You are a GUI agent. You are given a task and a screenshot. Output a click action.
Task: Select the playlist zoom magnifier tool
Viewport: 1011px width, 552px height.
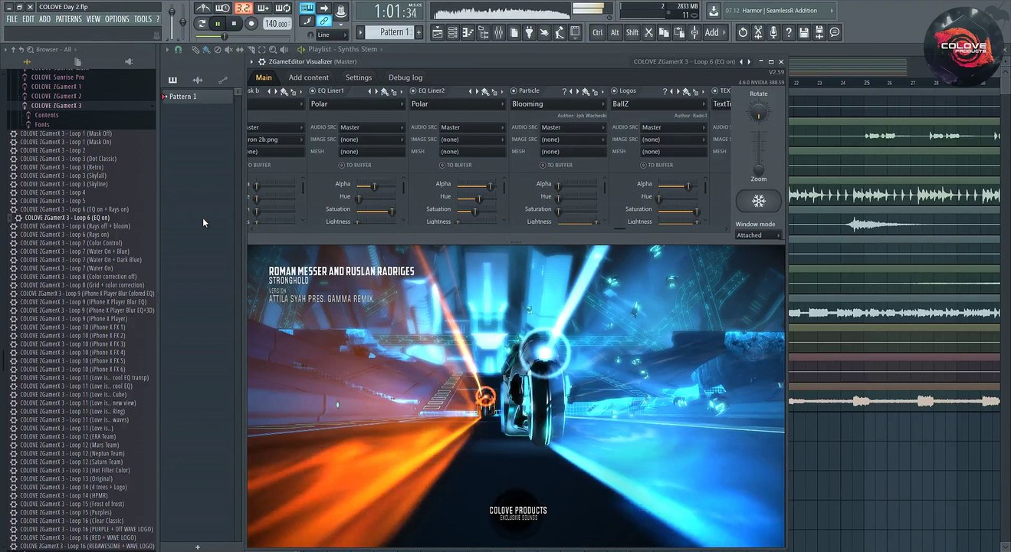click(x=271, y=49)
